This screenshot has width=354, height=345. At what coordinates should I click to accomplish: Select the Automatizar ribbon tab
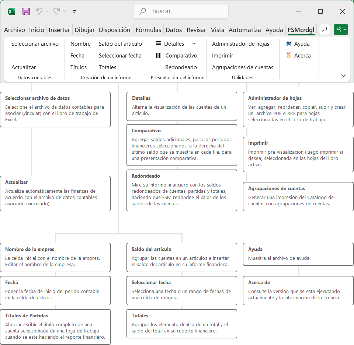click(x=244, y=30)
